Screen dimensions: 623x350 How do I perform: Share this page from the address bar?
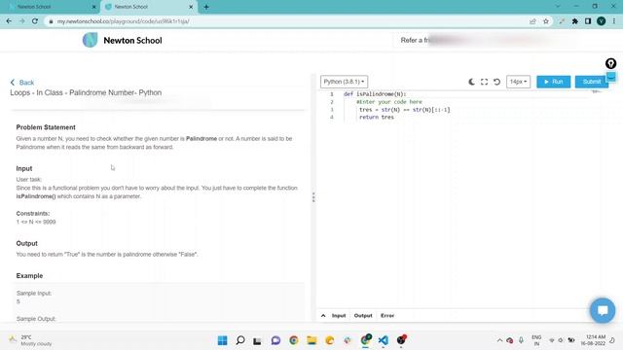532,21
